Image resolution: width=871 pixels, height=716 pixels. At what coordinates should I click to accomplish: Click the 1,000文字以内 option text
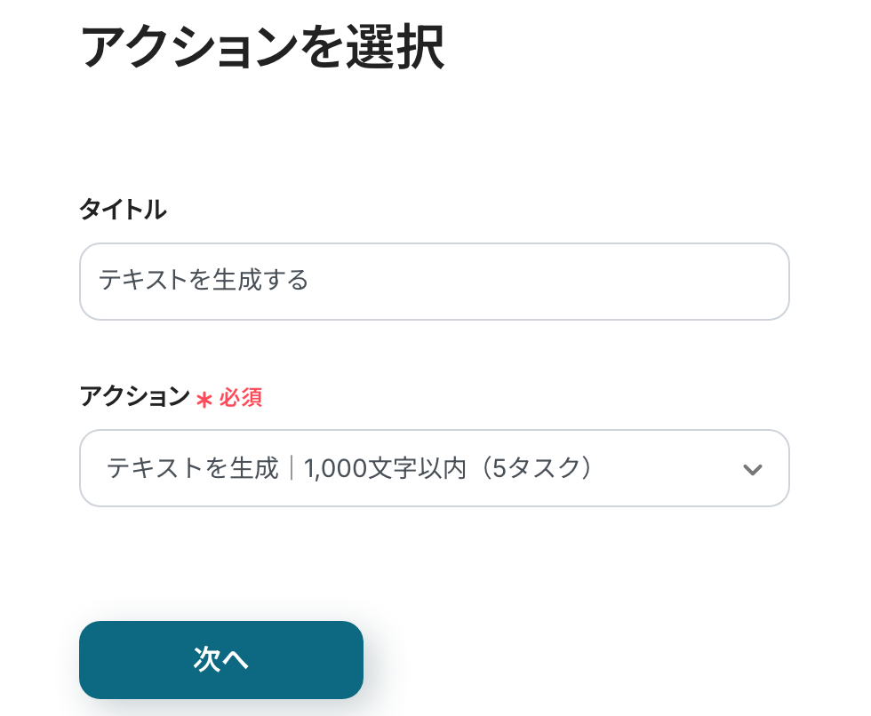click(385, 468)
